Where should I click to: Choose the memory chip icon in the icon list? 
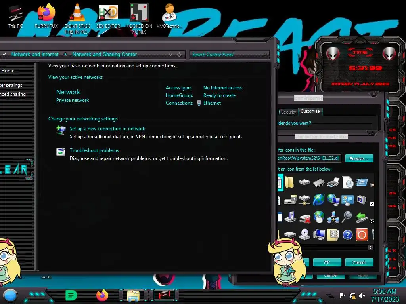319,183
